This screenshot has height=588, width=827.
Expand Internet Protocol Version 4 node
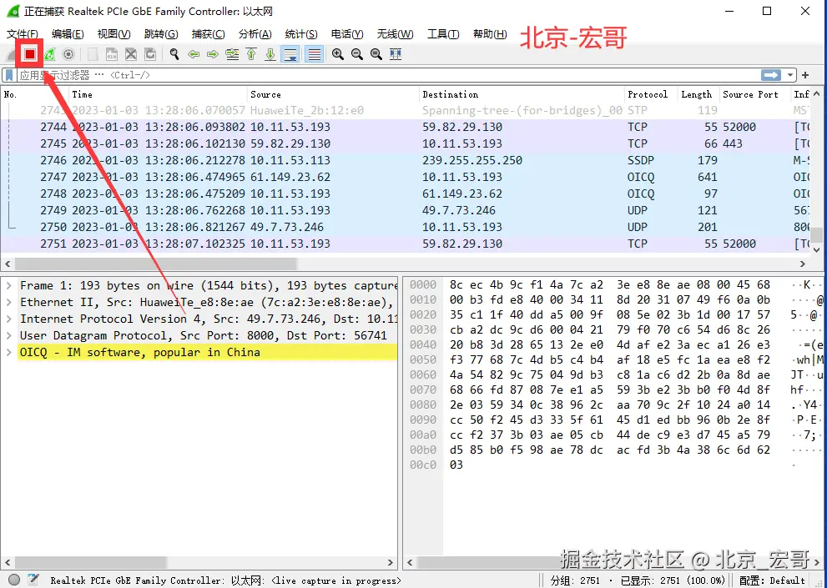9,319
